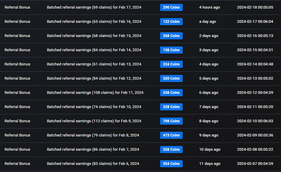Click timestamp 2024-02-07 00:04:59
This screenshot has width=281, height=172.
255,164
